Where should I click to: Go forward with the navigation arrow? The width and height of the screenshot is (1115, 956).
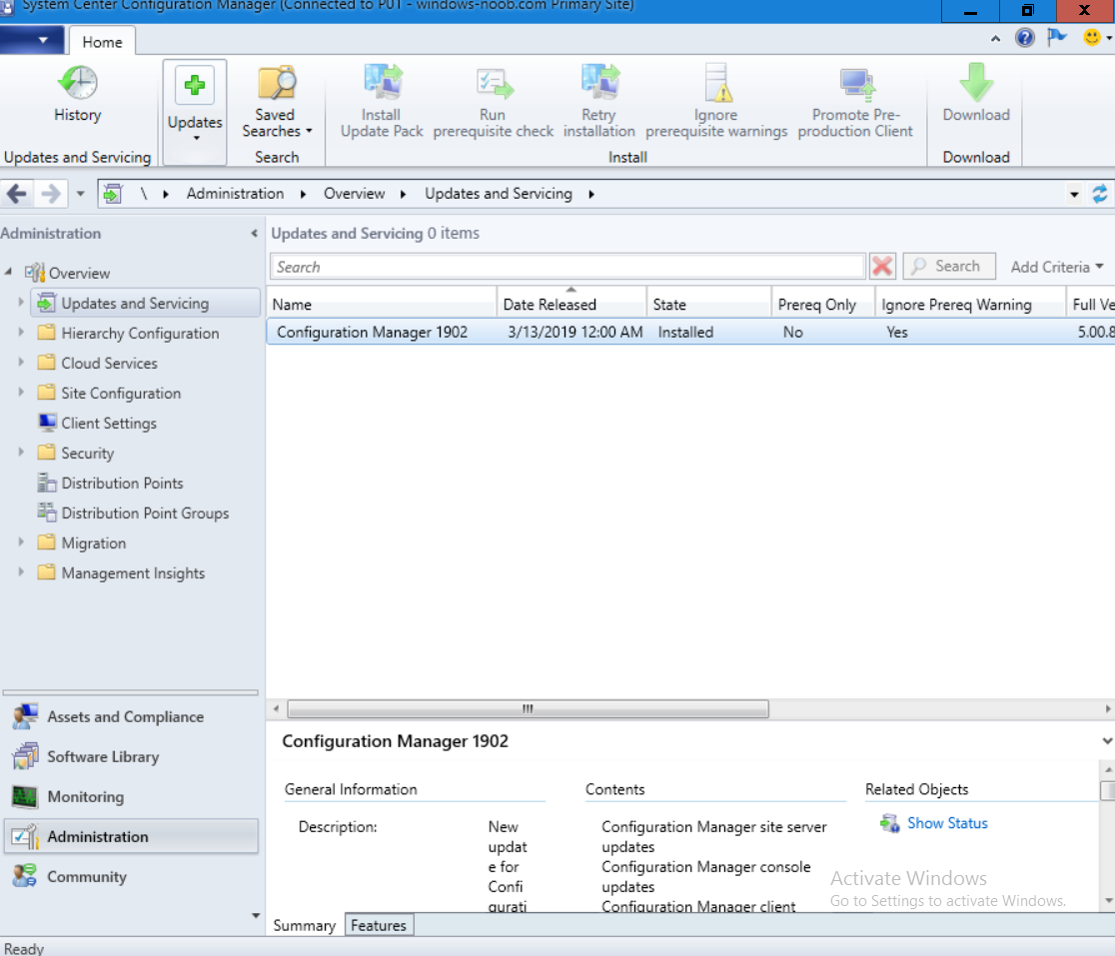point(51,194)
